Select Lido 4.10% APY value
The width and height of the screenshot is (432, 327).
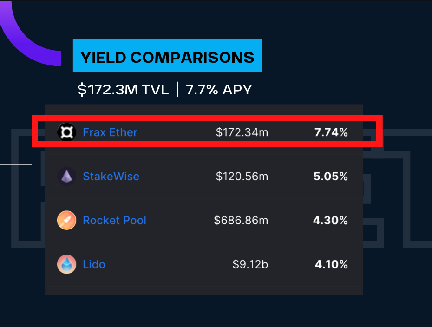point(331,264)
